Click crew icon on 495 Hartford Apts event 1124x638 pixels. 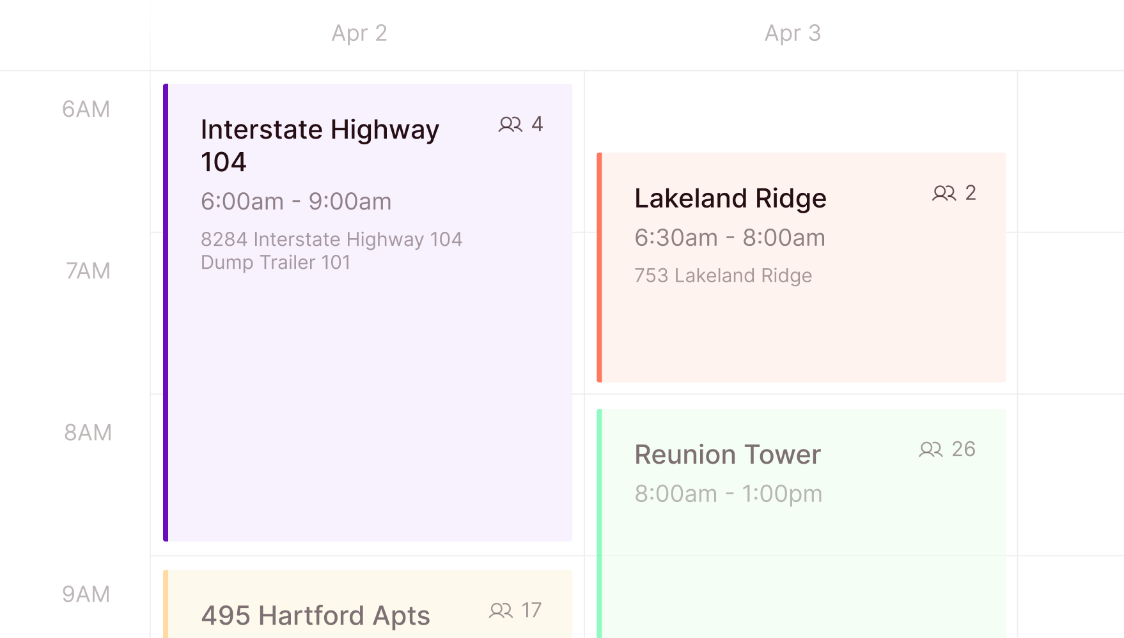coord(501,611)
